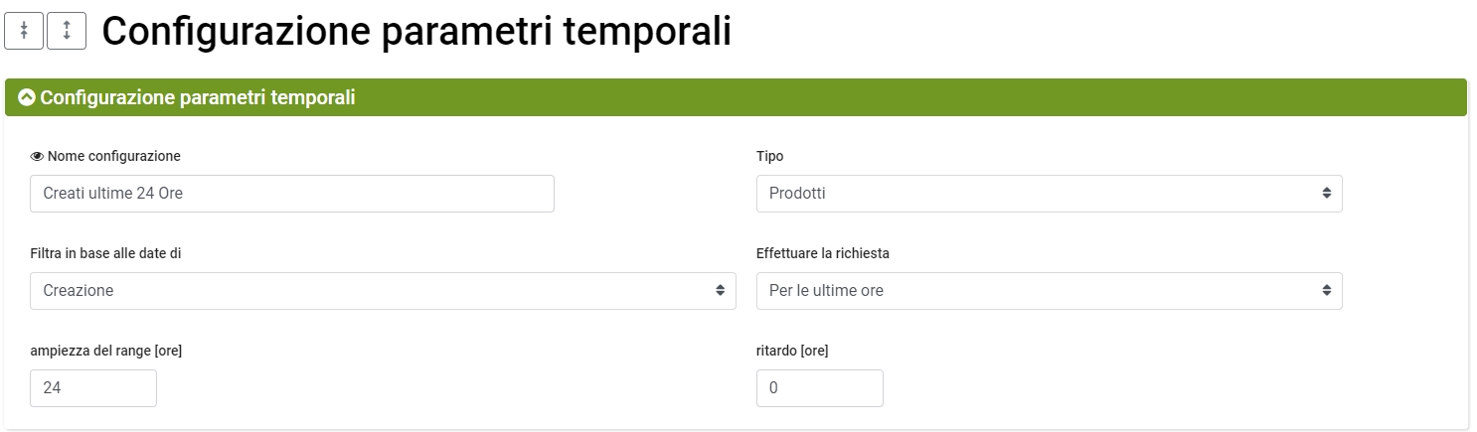
Task: Click the page heading Configurazione parametri temporali
Action: pos(416,32)
